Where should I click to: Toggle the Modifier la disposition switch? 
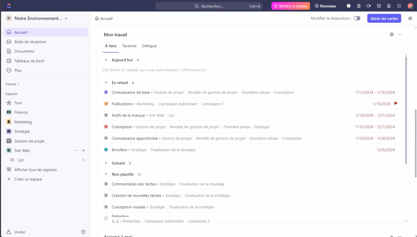click(357, 18)
